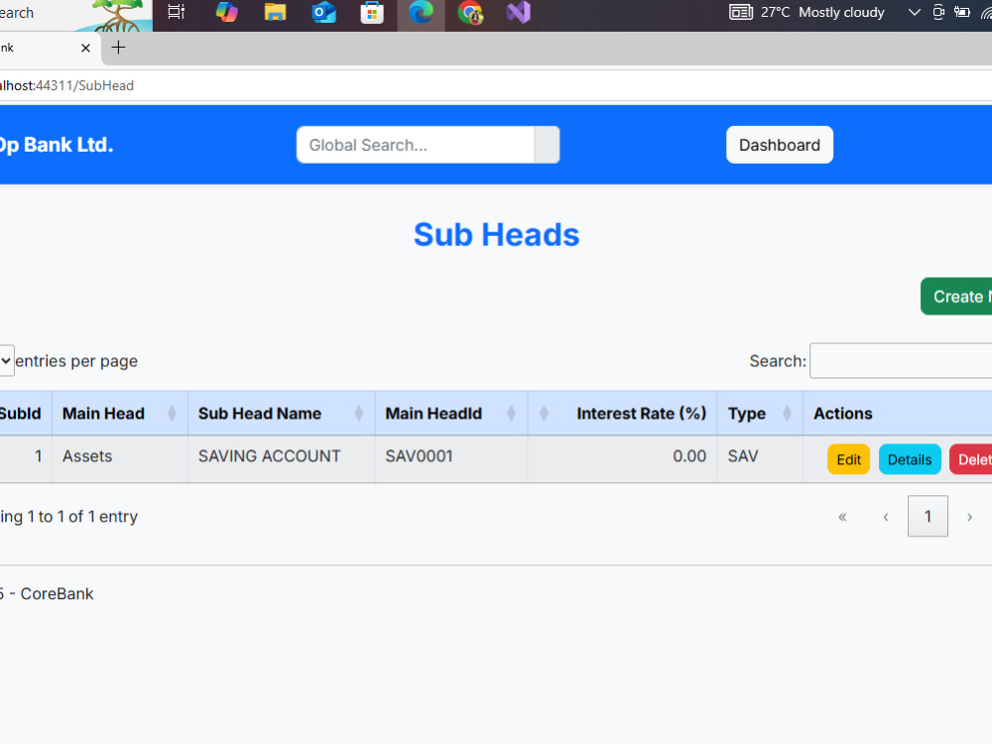This screenshot has width=992, height=744.
Task: View Details of SAVING ACCOUNT row
Action: (909, 459)
